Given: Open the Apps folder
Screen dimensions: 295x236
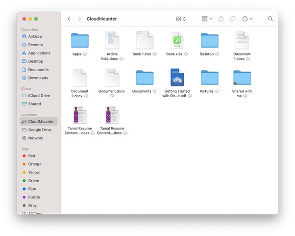Looking at the screenshot, I should [79, 41].
